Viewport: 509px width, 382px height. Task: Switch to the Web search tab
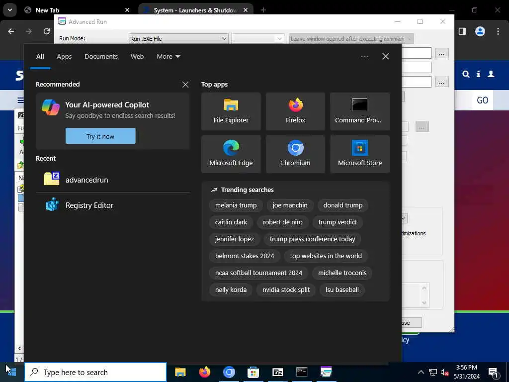137,57
